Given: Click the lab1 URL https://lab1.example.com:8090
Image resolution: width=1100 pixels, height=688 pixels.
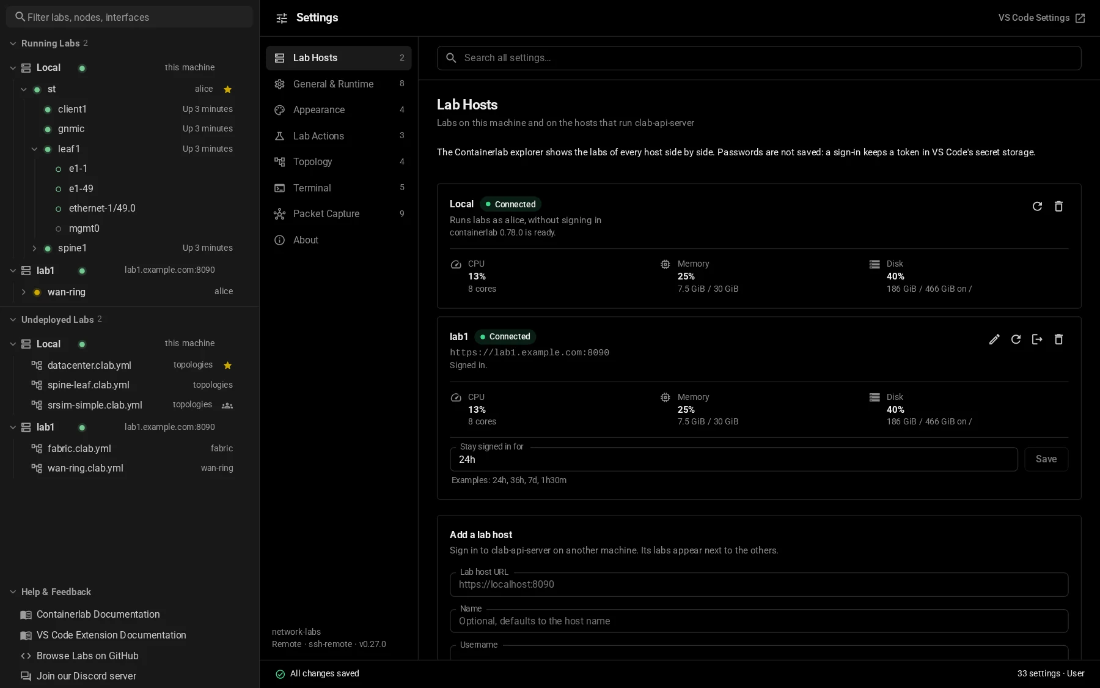Looking at the screenshot, I should [529, 353].
